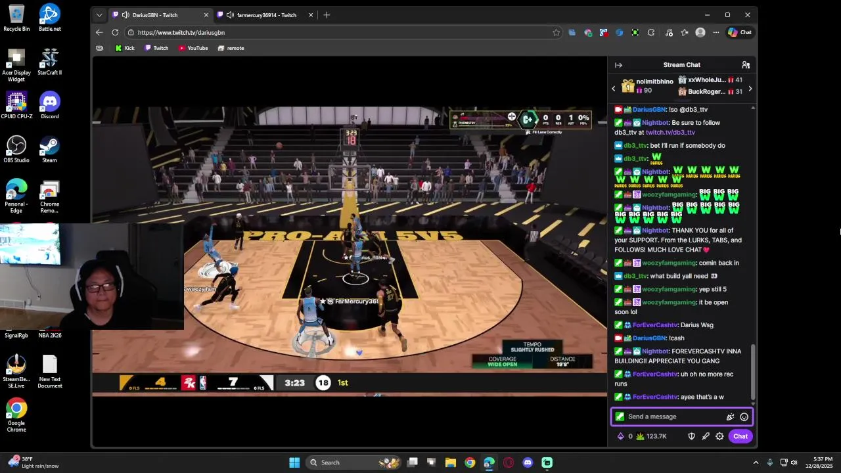This screenshot has height=473, width=841.
Task: Open the media control music icon
Action: 669,32
